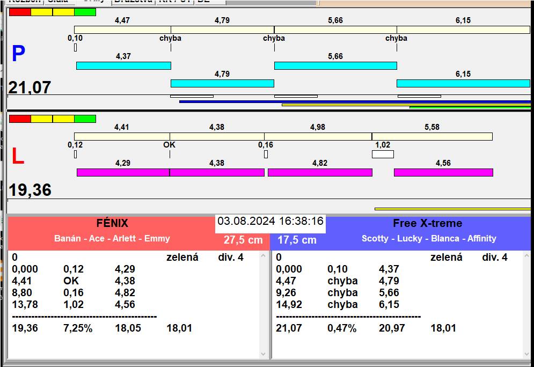Click 0,47% in the Free X-treme results
Screen dimensions: 534x367
point(342,328)
